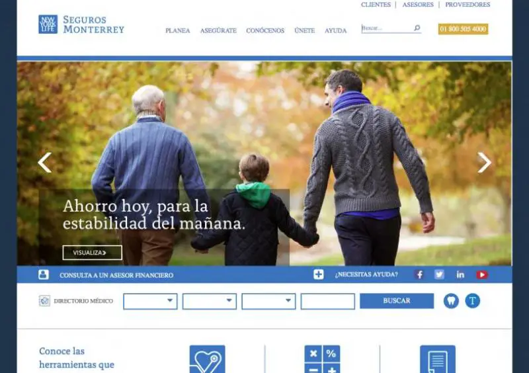
Task: Open the YouTube icon
Action: point(482,274)
